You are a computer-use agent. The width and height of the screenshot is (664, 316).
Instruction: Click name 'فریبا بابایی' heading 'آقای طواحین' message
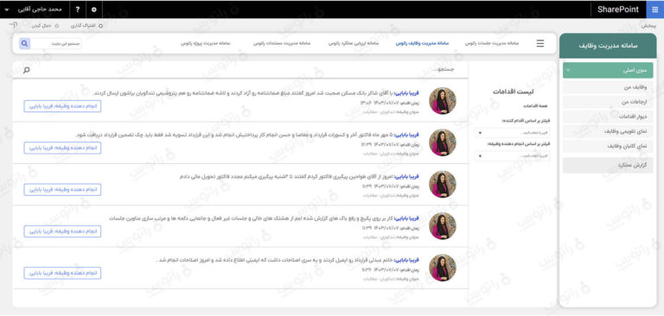click(x=406, y=176)
